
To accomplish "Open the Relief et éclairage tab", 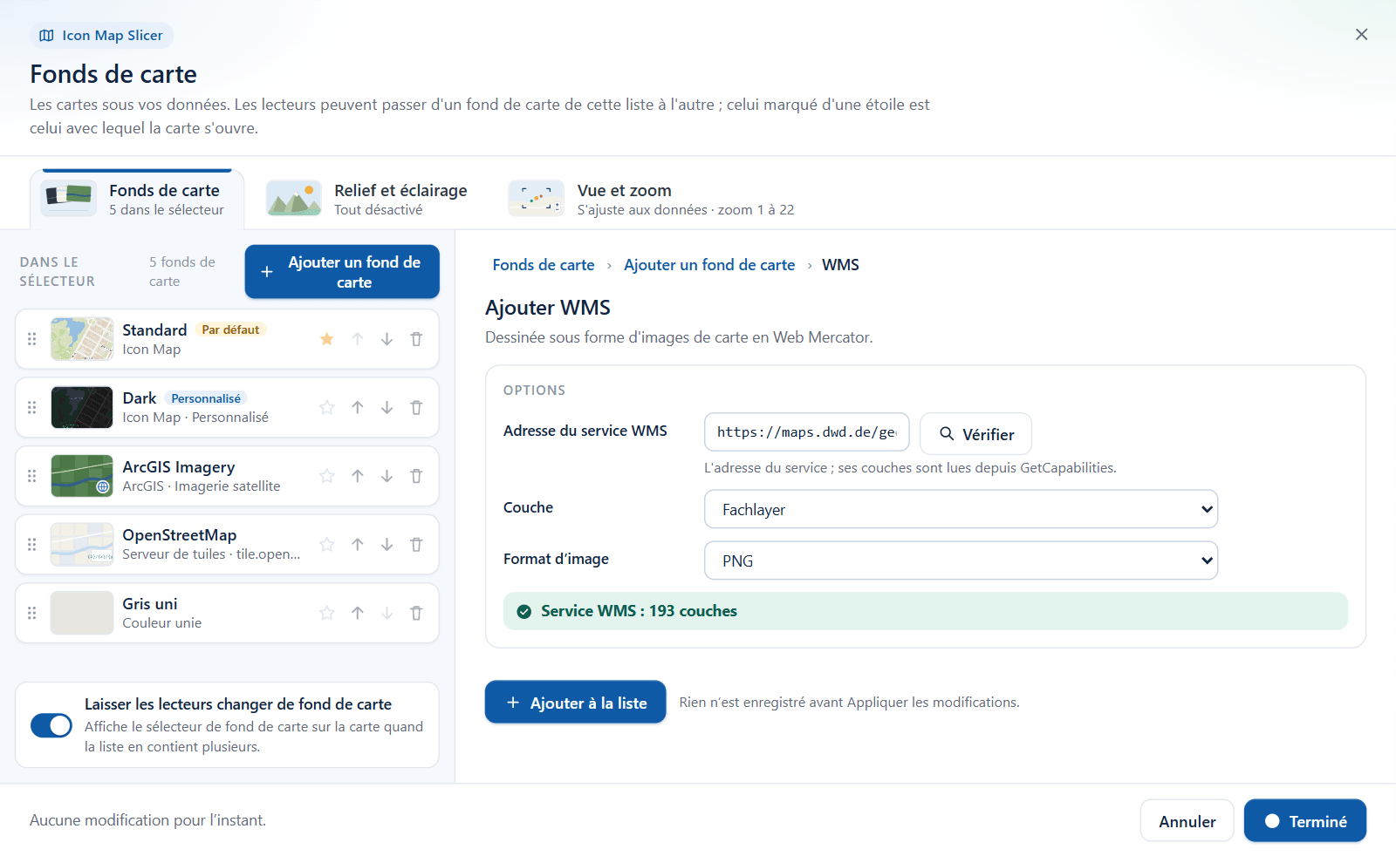I will pos(366,199).
